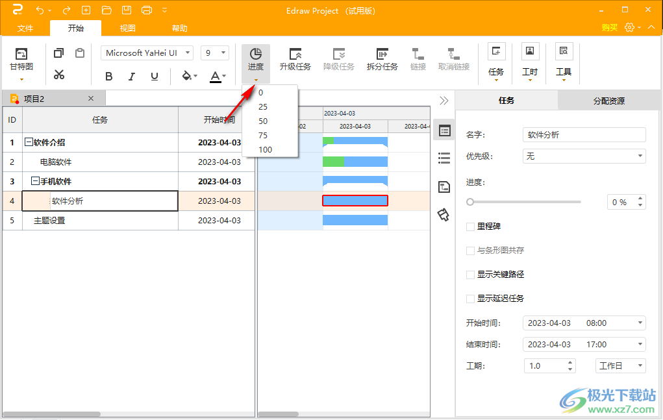Open the notes side panel icon
Screen dimensions: 663x420
pos(444,186)
